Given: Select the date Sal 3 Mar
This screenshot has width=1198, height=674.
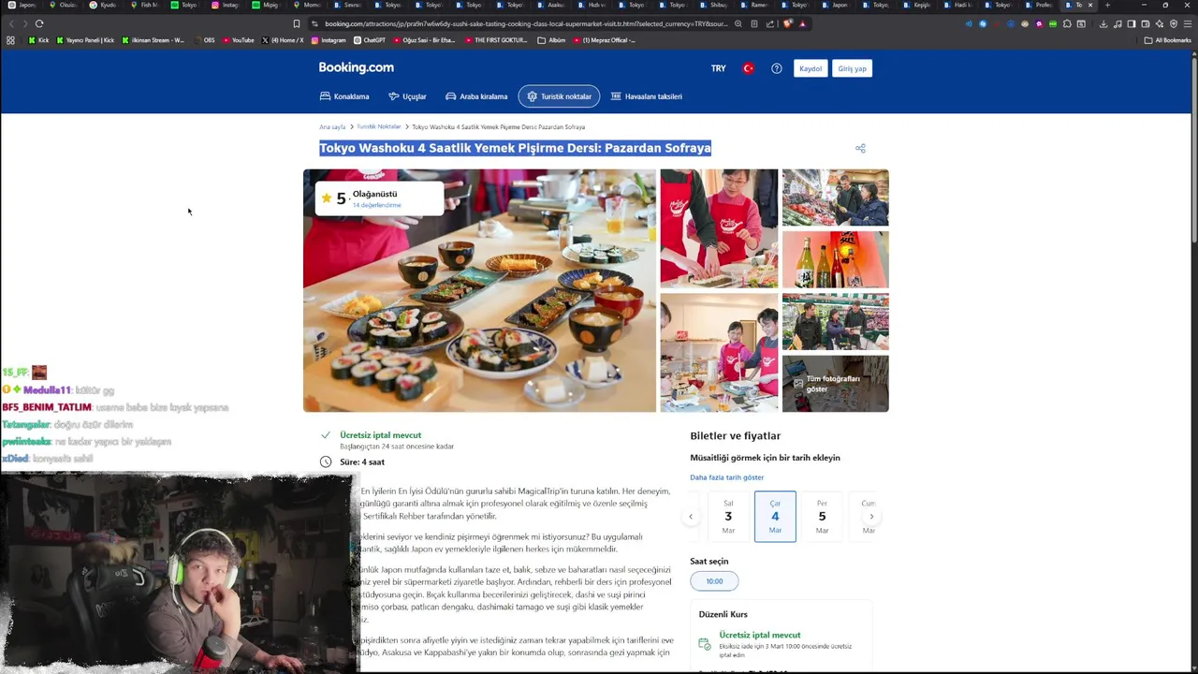Looking at the screenshot, I should pyautogui.click(x=728, y=517).
